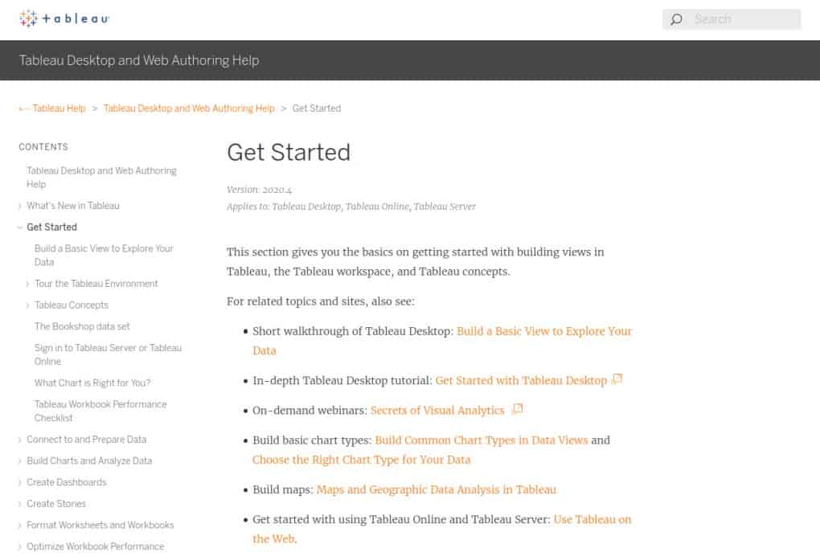Open Create Dashboards topic
Viewport: 820px width, 557px height.
click(x=67, y=482)
